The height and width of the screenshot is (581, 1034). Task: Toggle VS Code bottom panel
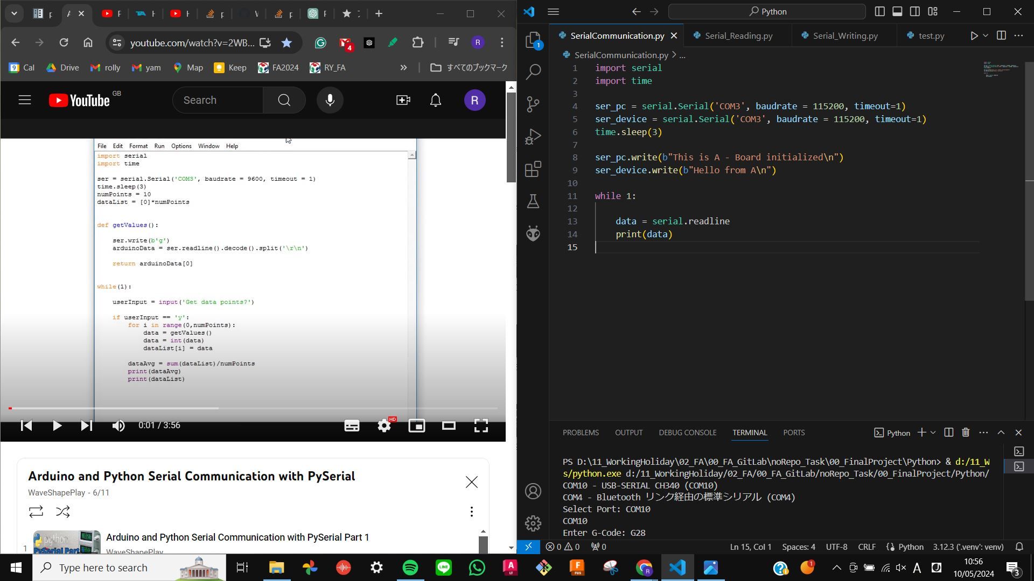coord(897,11)
